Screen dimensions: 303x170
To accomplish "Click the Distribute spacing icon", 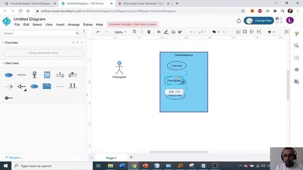I will tap(259, 32).
